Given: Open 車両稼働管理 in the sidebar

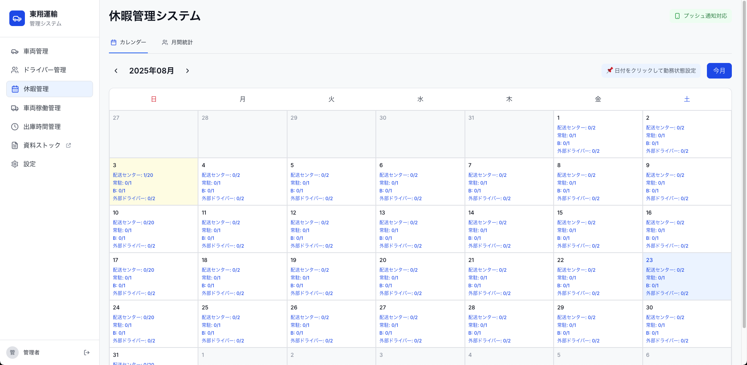Looking at the screenshot, I should (x=49, y=108).
